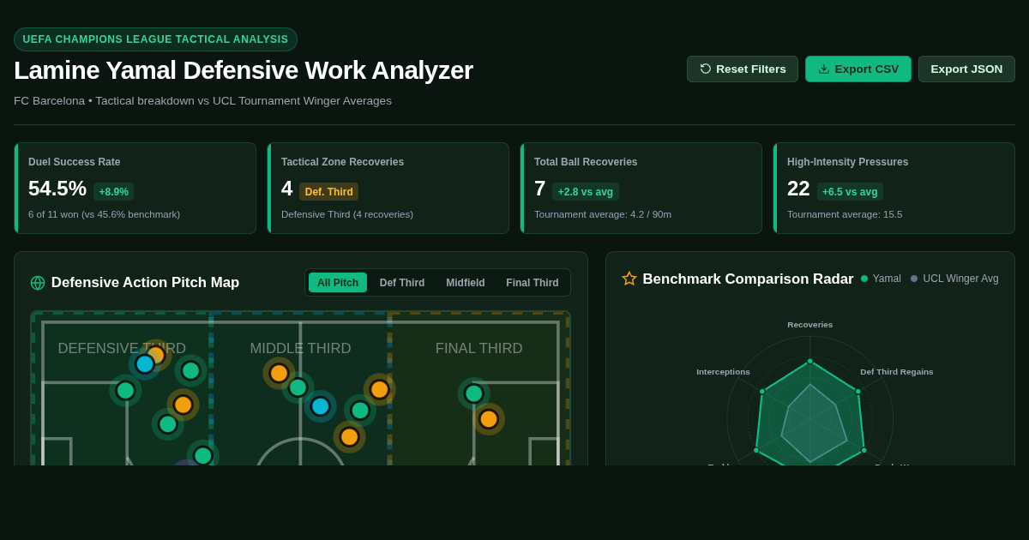The width and height of the screenshot is (1029, 540).
Task: Toggle the UCL Winger Avg legend entry
Action: [x=954, y=279]
